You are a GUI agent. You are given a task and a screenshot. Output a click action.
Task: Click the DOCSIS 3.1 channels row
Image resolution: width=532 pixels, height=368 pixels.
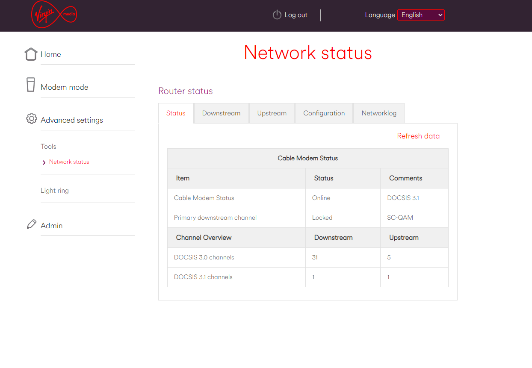click(x=204, y=277)
